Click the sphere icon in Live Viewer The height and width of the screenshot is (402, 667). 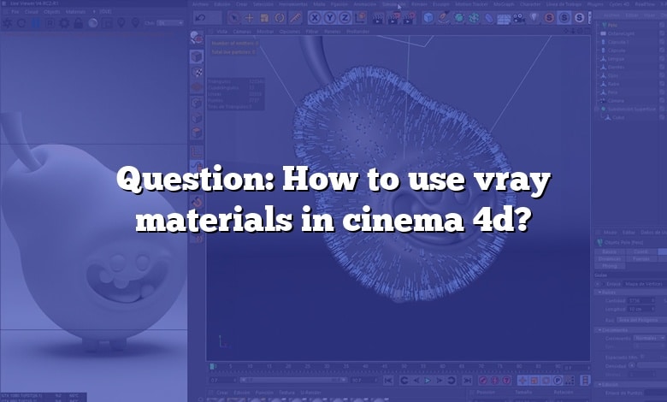coord(92,23)
